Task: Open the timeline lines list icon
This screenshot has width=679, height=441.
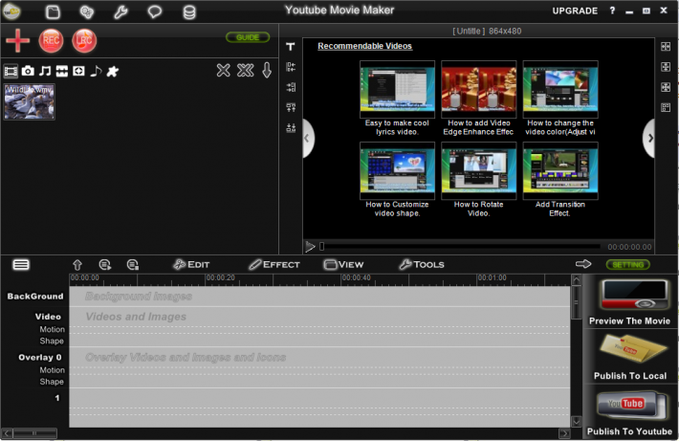Action: (21, 264)
